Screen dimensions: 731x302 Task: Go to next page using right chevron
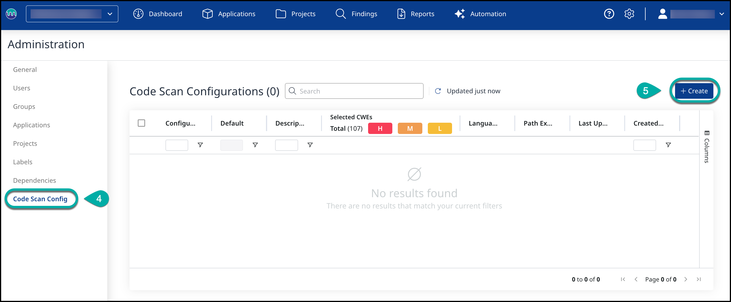(686, 279)
